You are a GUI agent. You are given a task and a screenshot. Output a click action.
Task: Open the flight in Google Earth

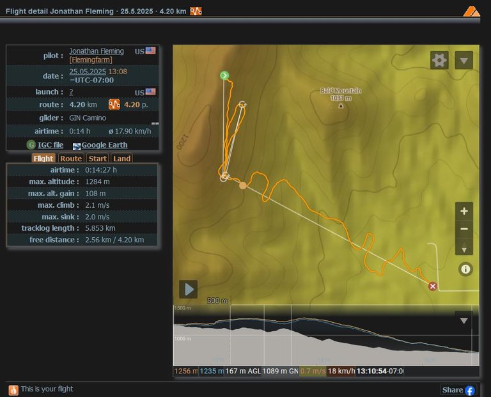[104, 145]
